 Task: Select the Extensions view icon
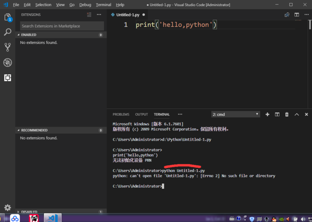(x=8, y=78)
